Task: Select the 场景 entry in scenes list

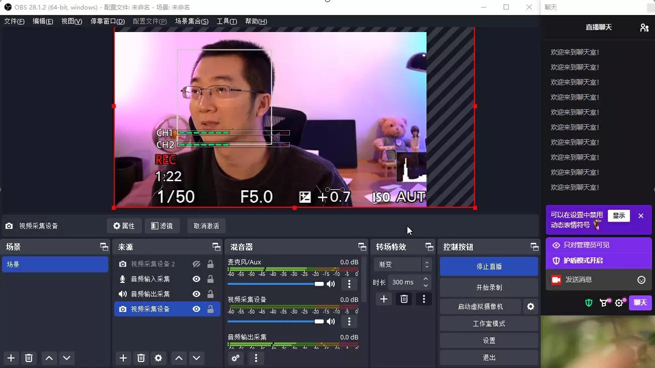Action: tap(55, 264)
